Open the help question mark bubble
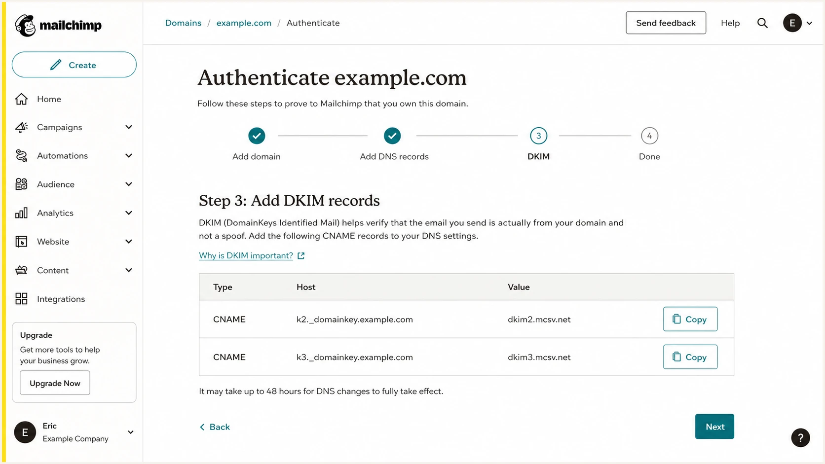The height and width of the screenshot is (464, 825). point(800,438)
